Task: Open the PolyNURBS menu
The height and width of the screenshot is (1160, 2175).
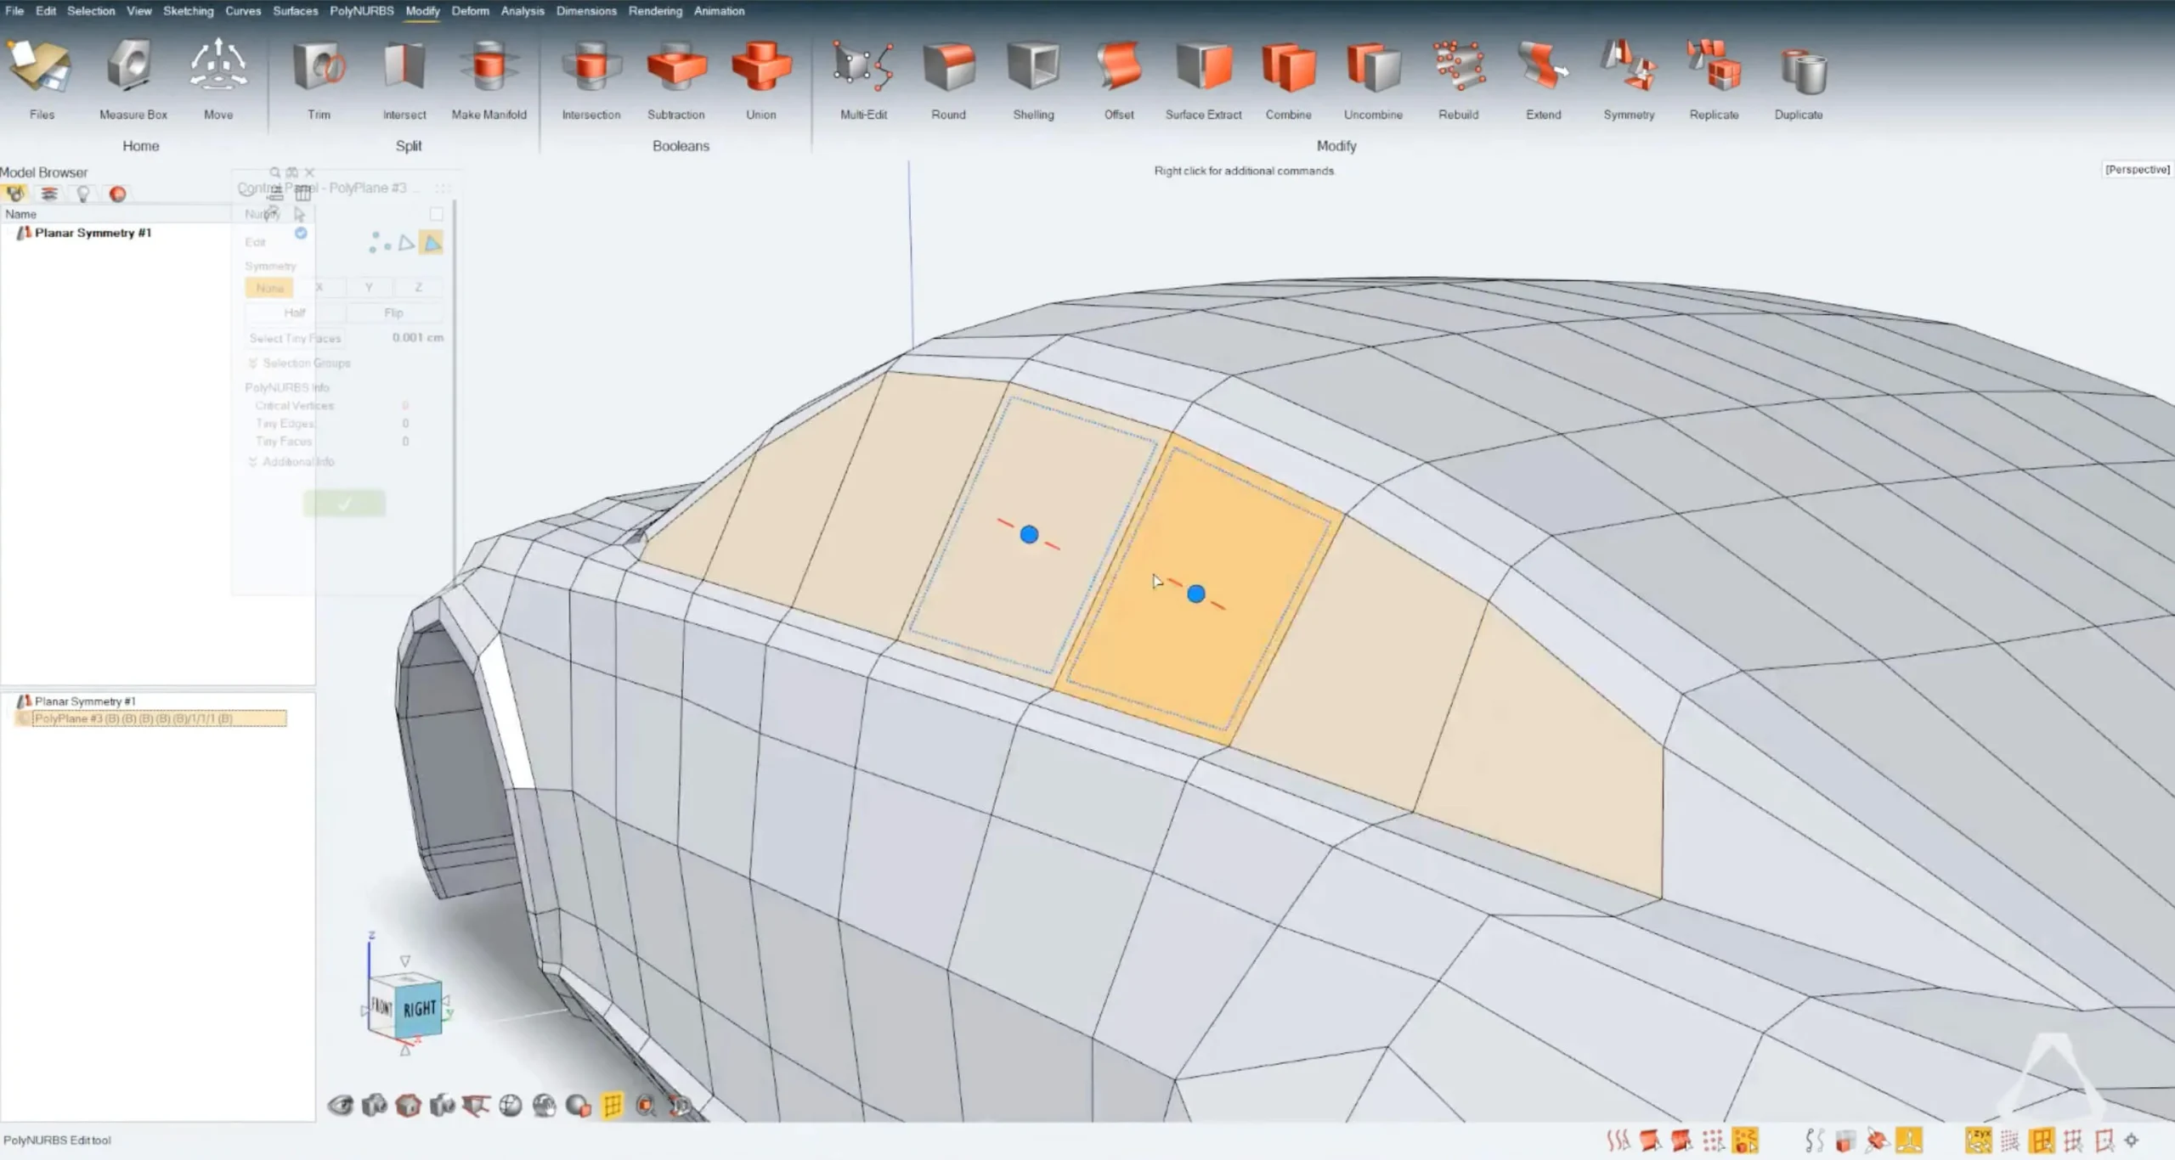Action: click(x=361, y=11)
